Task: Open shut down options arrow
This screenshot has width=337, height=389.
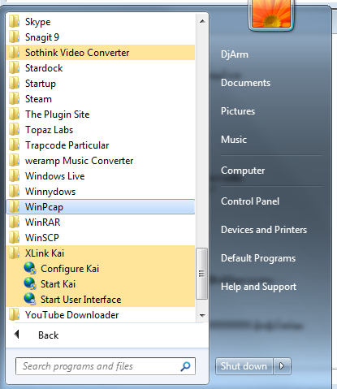Action: point(282,366)
